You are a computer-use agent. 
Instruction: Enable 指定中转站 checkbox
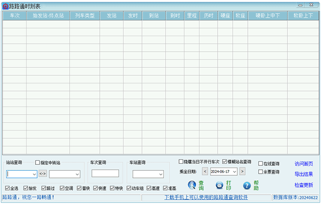coord(37,163)
